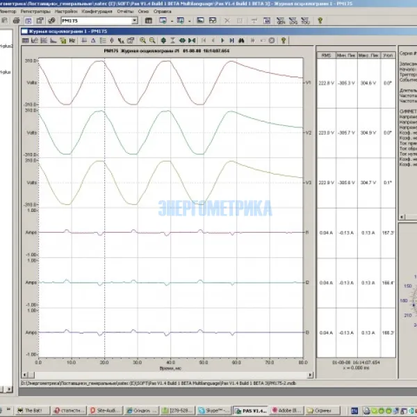Click the binoculars search icon

(x=242, y=40)
